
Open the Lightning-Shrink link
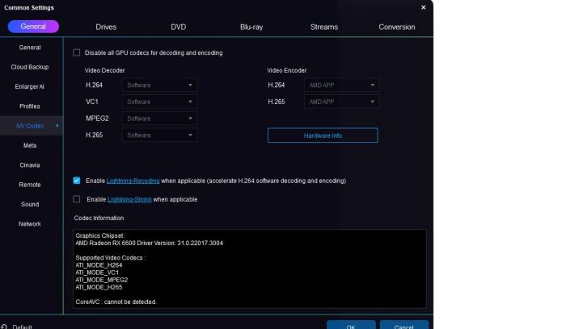[x=129, y=199]
